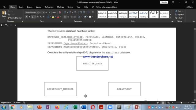Switch to Print Layout view
The height and width of the screenshot is (110, 196).
point(163,103)
